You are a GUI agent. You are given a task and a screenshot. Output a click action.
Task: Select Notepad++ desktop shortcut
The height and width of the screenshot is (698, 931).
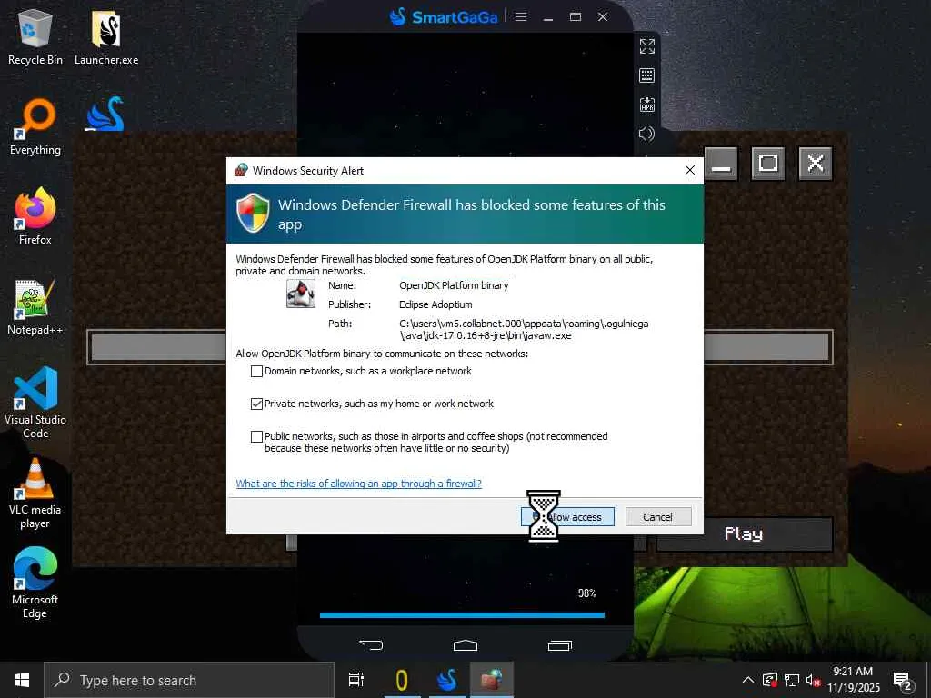click(x=35, y=307)
